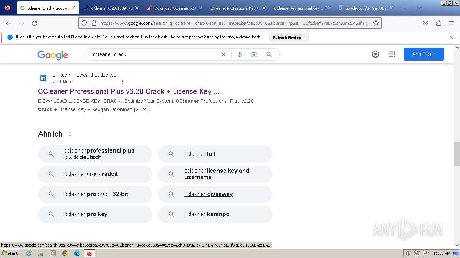This screenshot has width=460, height=258.
Task: Search related term ccleaner full
Action: point(215,154)
